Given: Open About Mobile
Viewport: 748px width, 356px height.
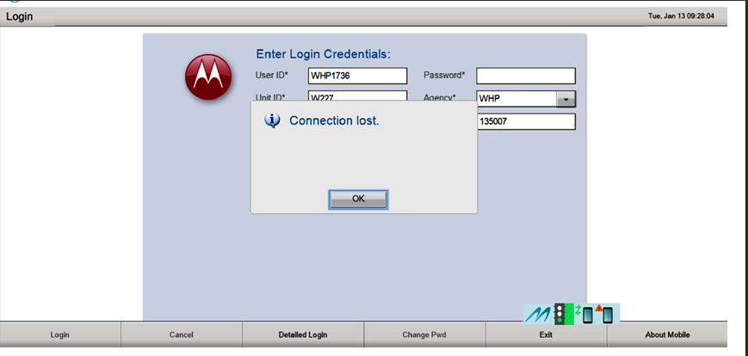Looking at the screenshot, I should (x=667, y=335).
